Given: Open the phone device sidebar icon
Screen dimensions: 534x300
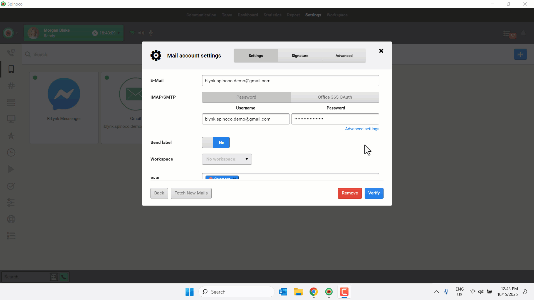Looking at the screenshot, I should coord(11,69).
